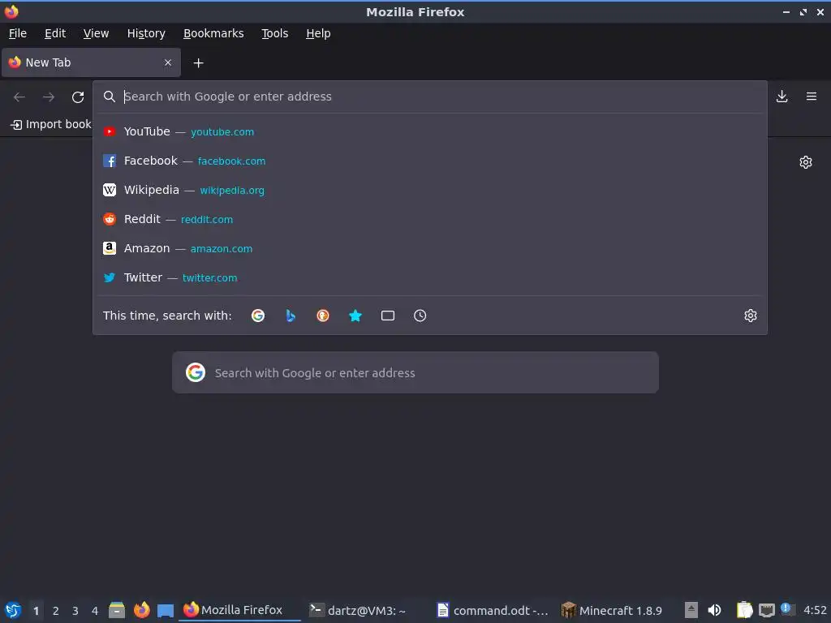Open the twitter.com suggestion link
Image resolution: width=831 pixels, height=623 pixels.
coord(209,277)
